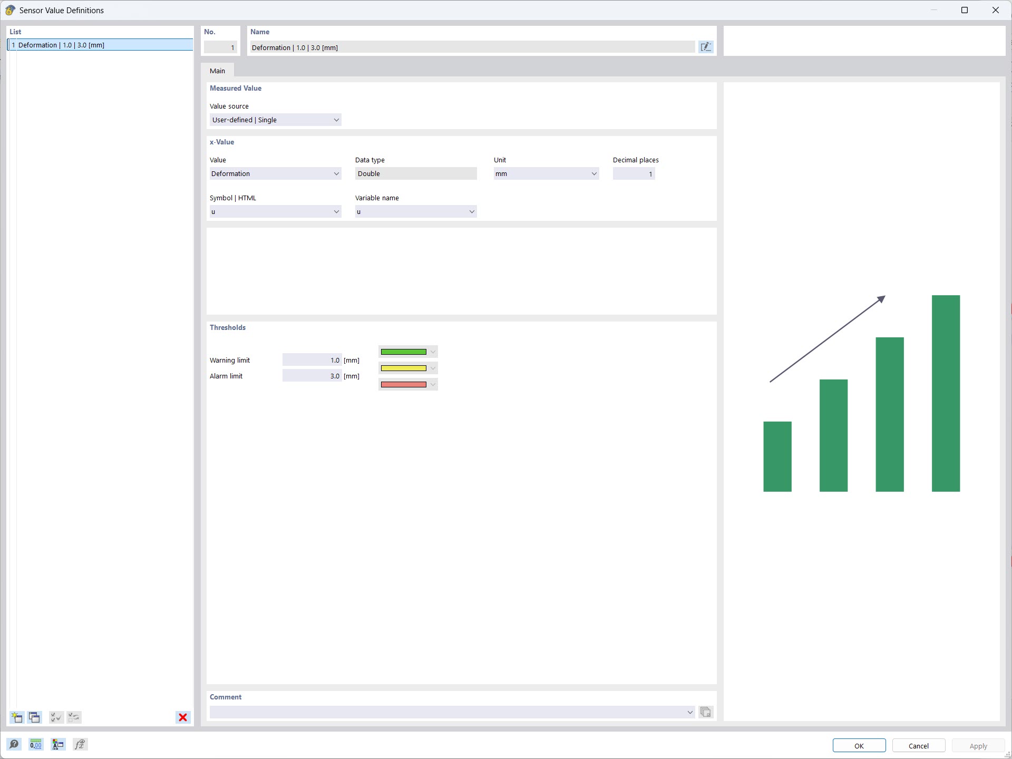Open the Value source dropdown

275,120
